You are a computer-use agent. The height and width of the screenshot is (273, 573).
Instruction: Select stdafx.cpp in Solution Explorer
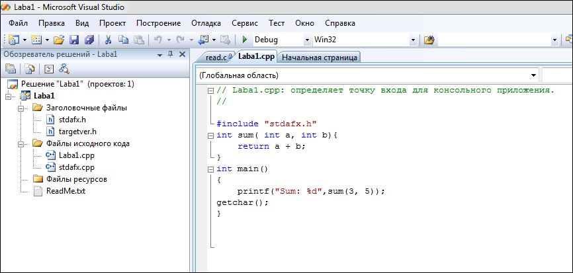tap(77, 167)
